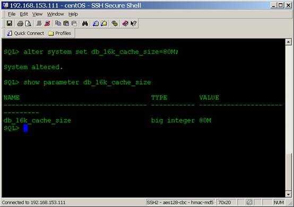Open the Profiles folder button
The image size is (294, 207).
[x=59, y=34]
